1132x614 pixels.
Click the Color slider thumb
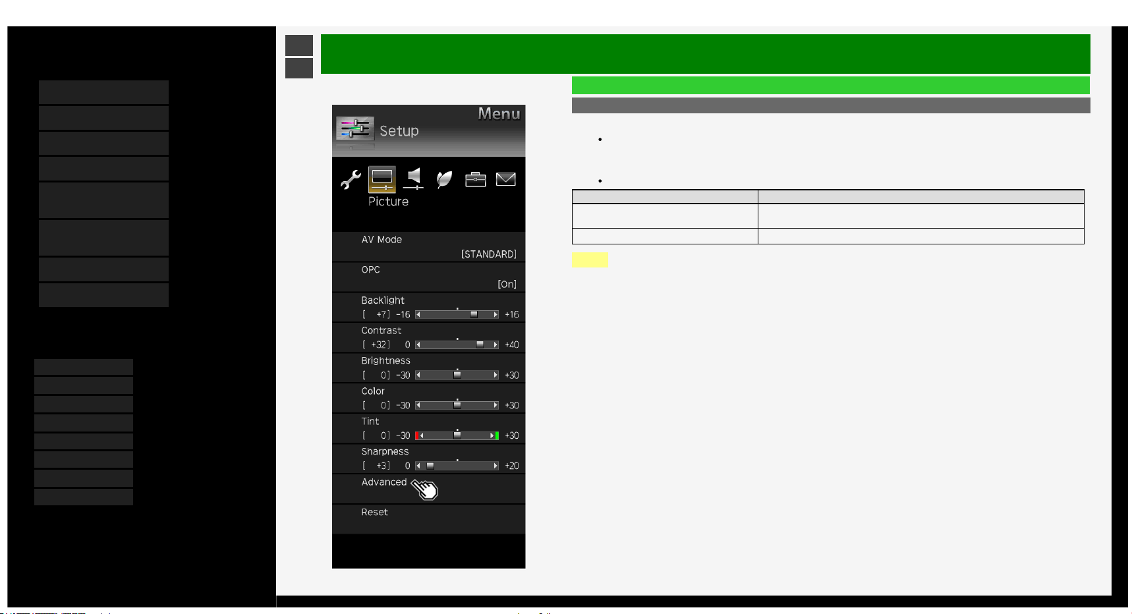(x=457, y=405)
